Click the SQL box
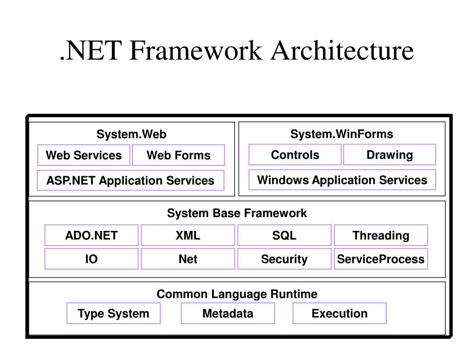Screen dimensions: 473x354 pos(285,235)
